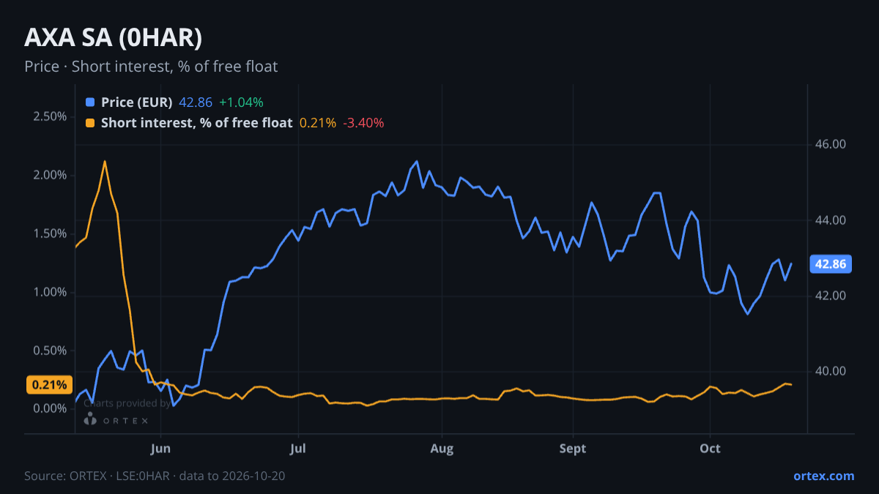879x494 pixels.
Task: Click the 42.00 right axis label
Action: pyautogui.click(x=831, y=296)
